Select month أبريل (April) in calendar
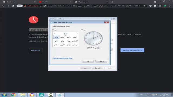Viewport: 173px width, 97px height. tap(75, 37)
